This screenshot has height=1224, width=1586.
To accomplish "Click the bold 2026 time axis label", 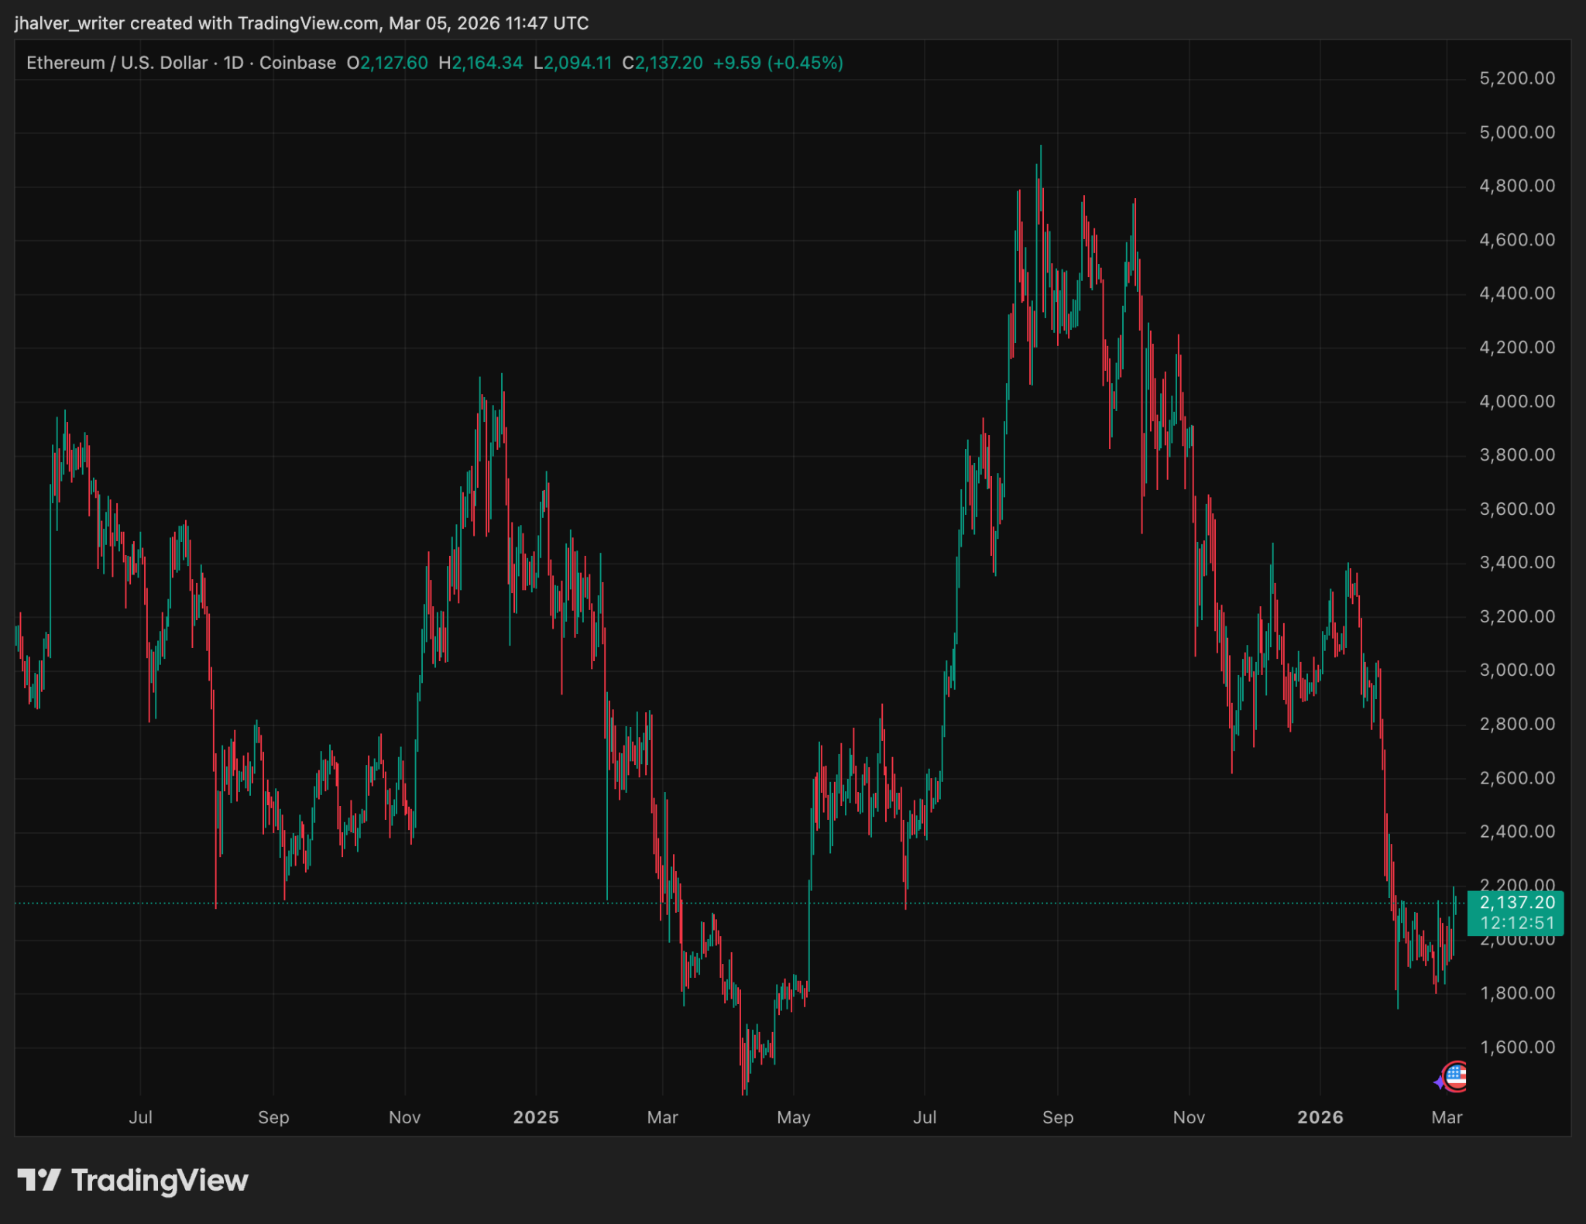I will pyautogui.click(x=1320, y=1117).
